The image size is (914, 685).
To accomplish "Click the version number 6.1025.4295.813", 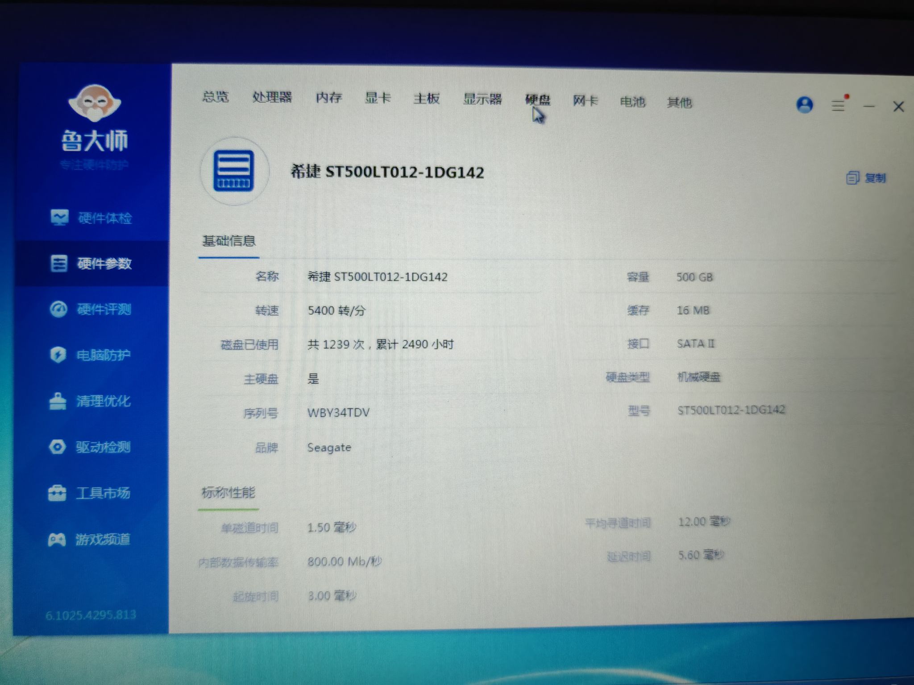I will [91, 615].
